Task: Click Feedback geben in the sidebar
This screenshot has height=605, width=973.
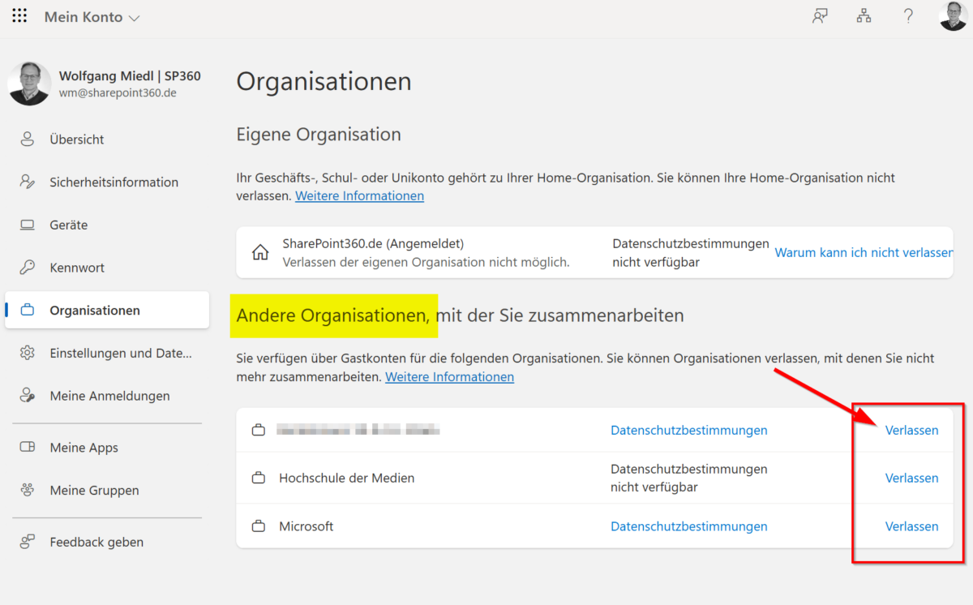Action: click(x=96, y=542)
